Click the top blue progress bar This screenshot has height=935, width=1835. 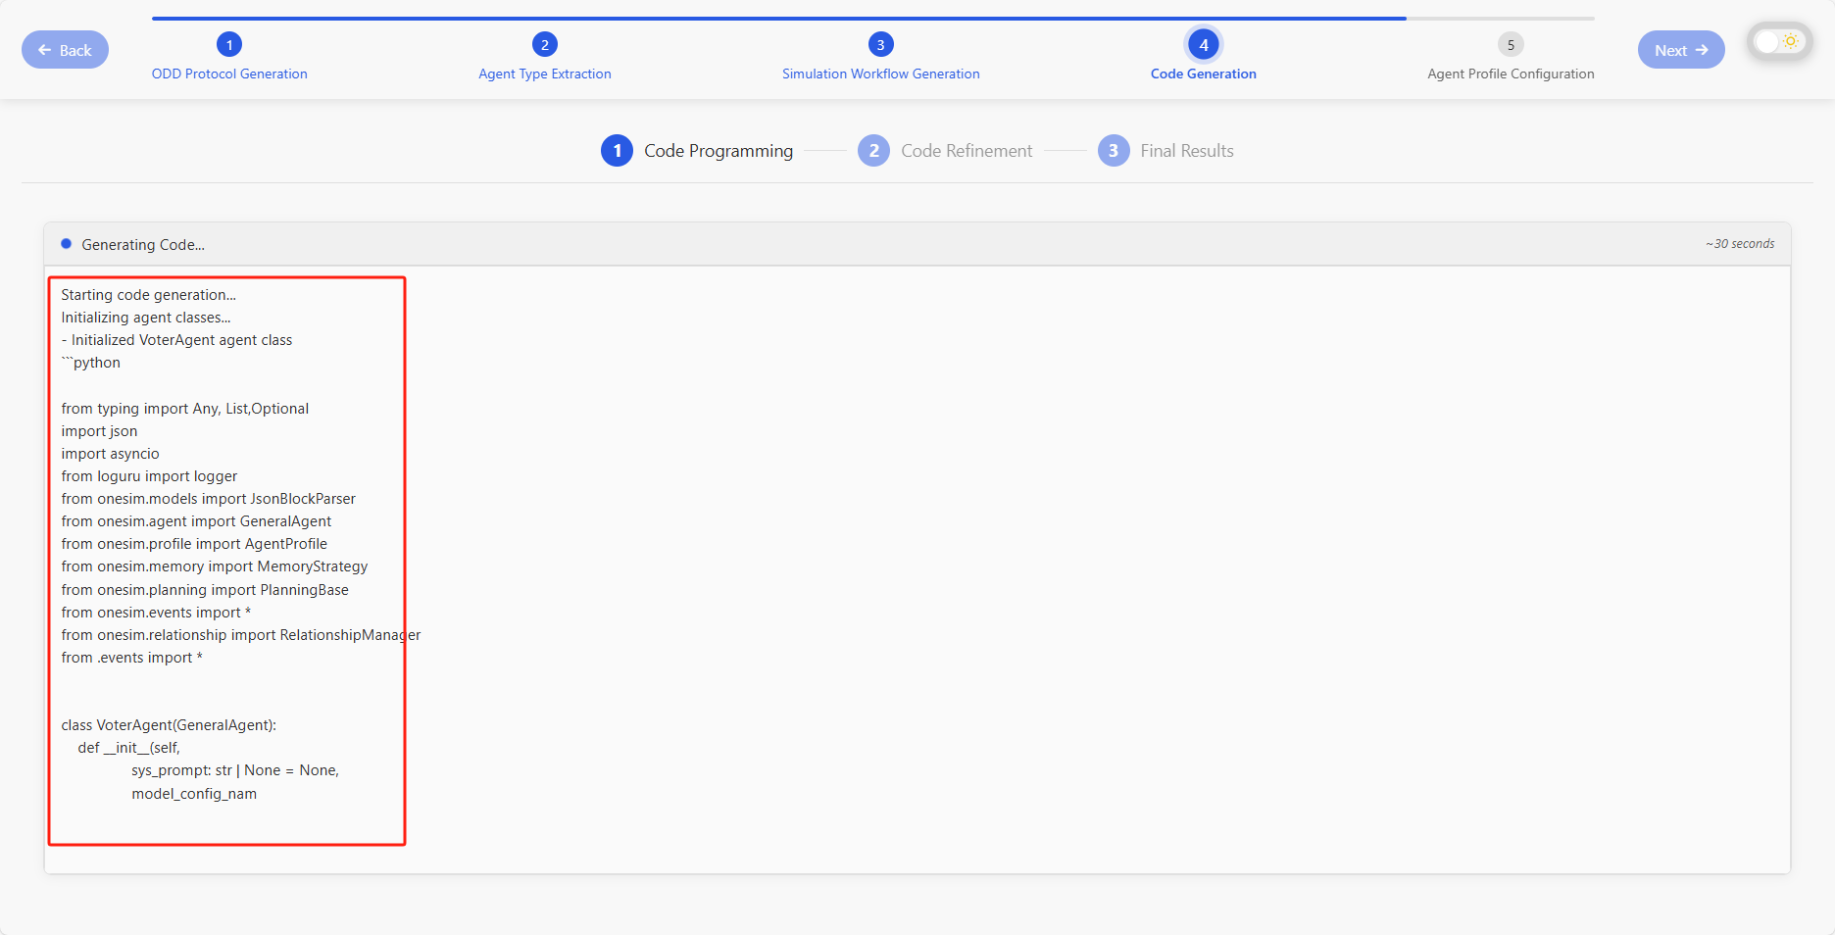pyautogui.click(x=779, y=18)
